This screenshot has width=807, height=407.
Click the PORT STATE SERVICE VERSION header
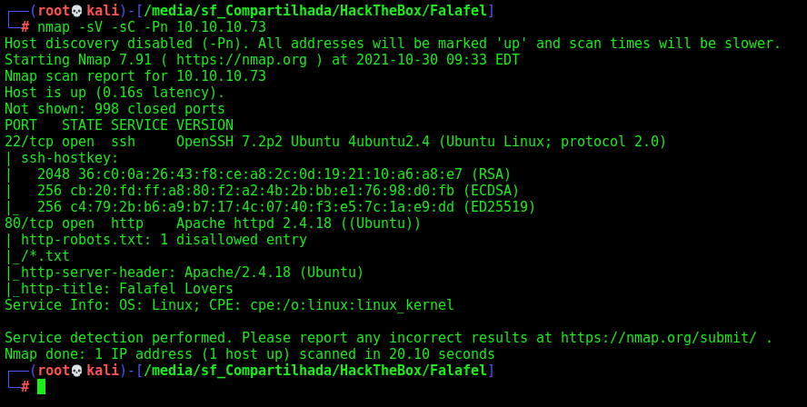pos(119,125)
